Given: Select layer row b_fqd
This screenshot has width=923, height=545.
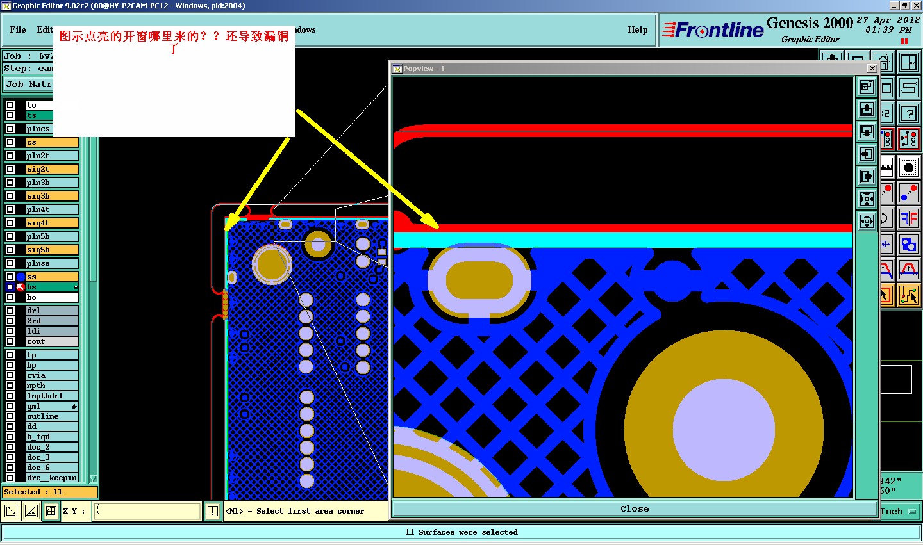Looking at the screenshot, I should 52,437.
